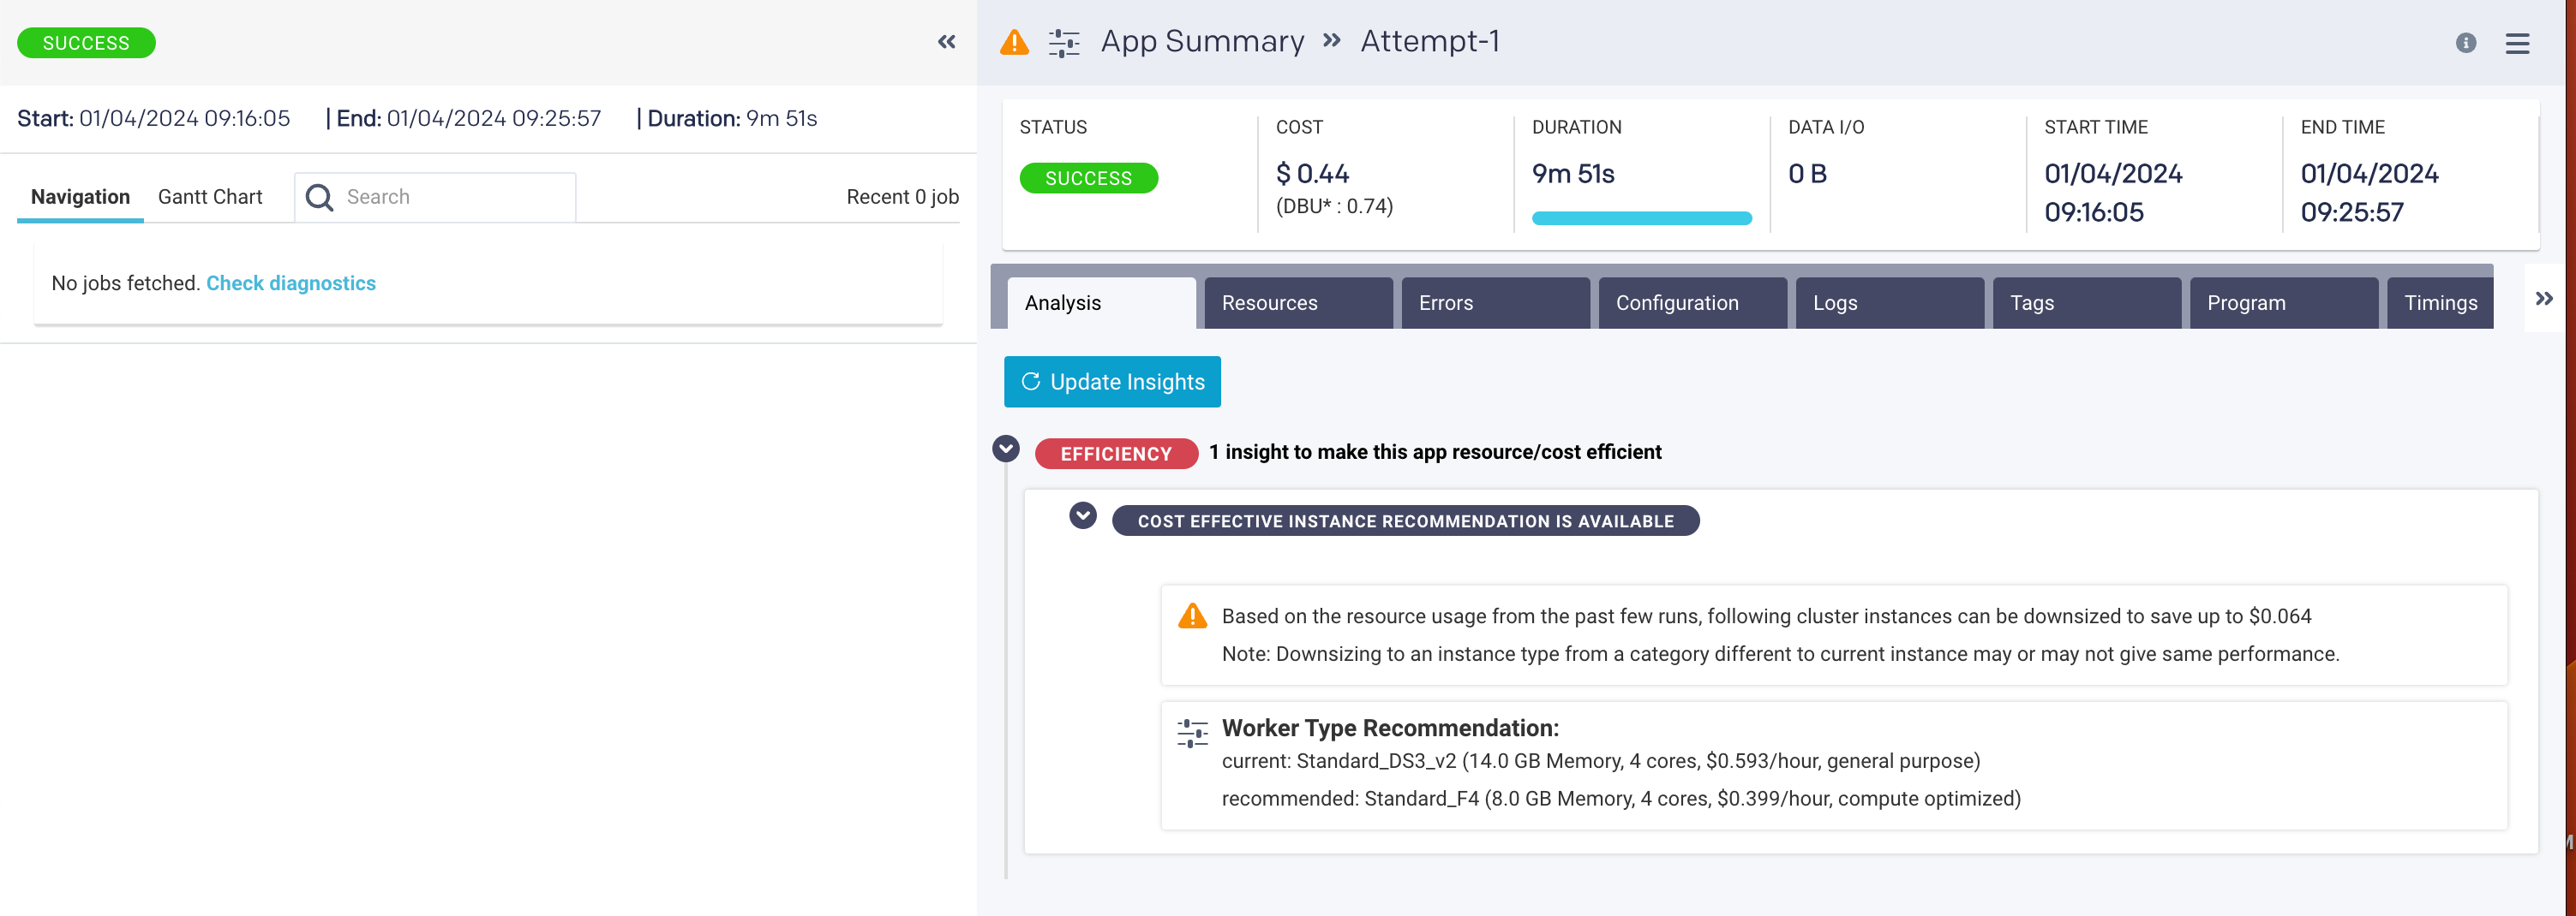Click the orange warning triangle in header
The height and width of the screenshot is (916, 2576).
point(1014,42)
